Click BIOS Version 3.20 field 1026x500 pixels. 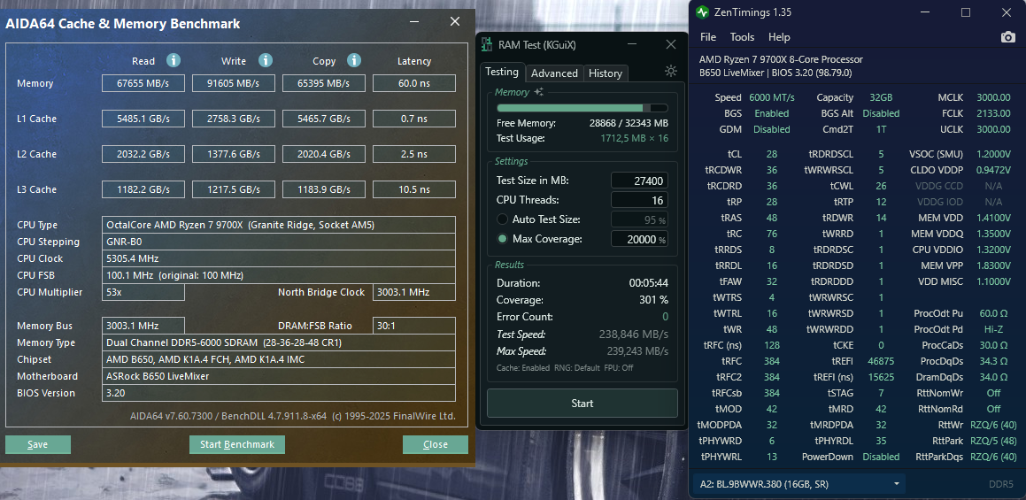[x=279, y=393]
